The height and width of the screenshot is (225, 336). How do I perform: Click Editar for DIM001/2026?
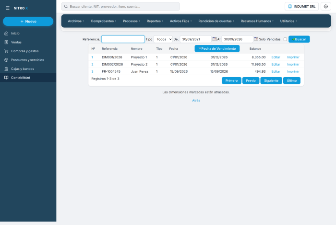276,57
